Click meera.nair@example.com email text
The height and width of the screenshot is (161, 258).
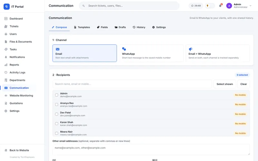[x=74, y=135]
